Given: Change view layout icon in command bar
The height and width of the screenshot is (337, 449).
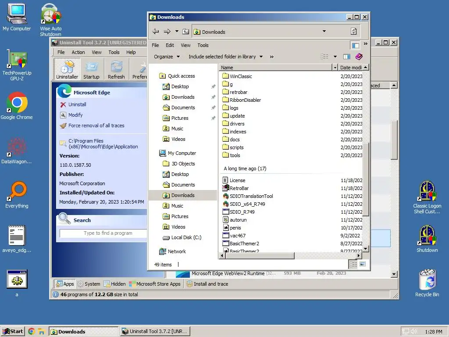Looking at the screenshot, I should click(x=324, y=57).
